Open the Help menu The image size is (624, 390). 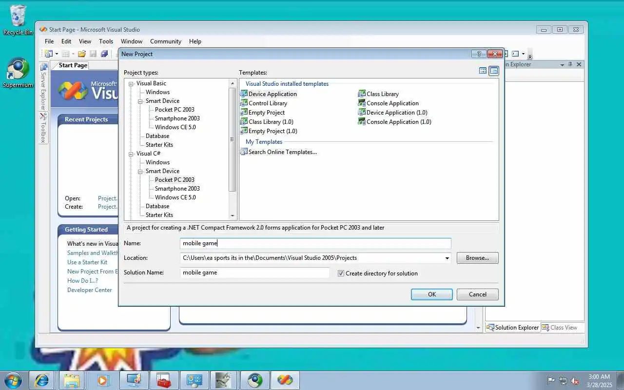click(195, 41)
